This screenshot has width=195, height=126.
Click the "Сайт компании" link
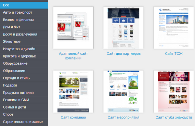[x=73, y=117]
